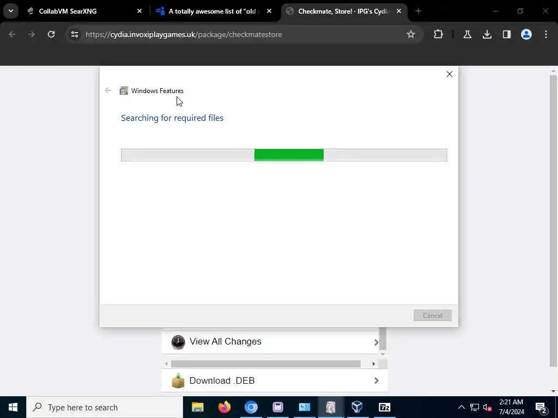Open File Explorer from taskbar
The image size is (558, 418).
197,407
